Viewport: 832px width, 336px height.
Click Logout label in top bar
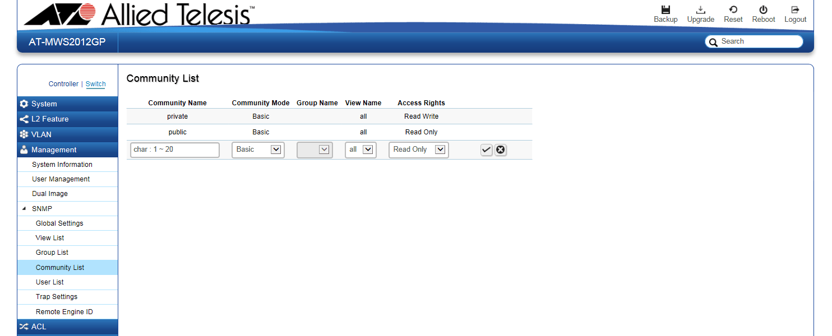[x=795, y=20]
